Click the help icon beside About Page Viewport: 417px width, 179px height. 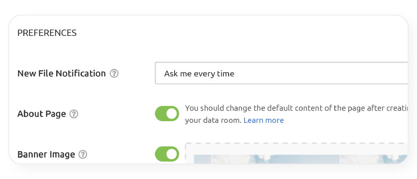pyautogui.click(x=74, y=114)
